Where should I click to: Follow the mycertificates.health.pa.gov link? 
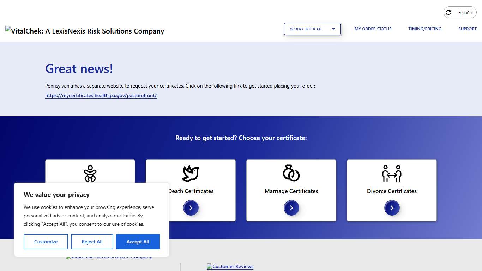101,96
